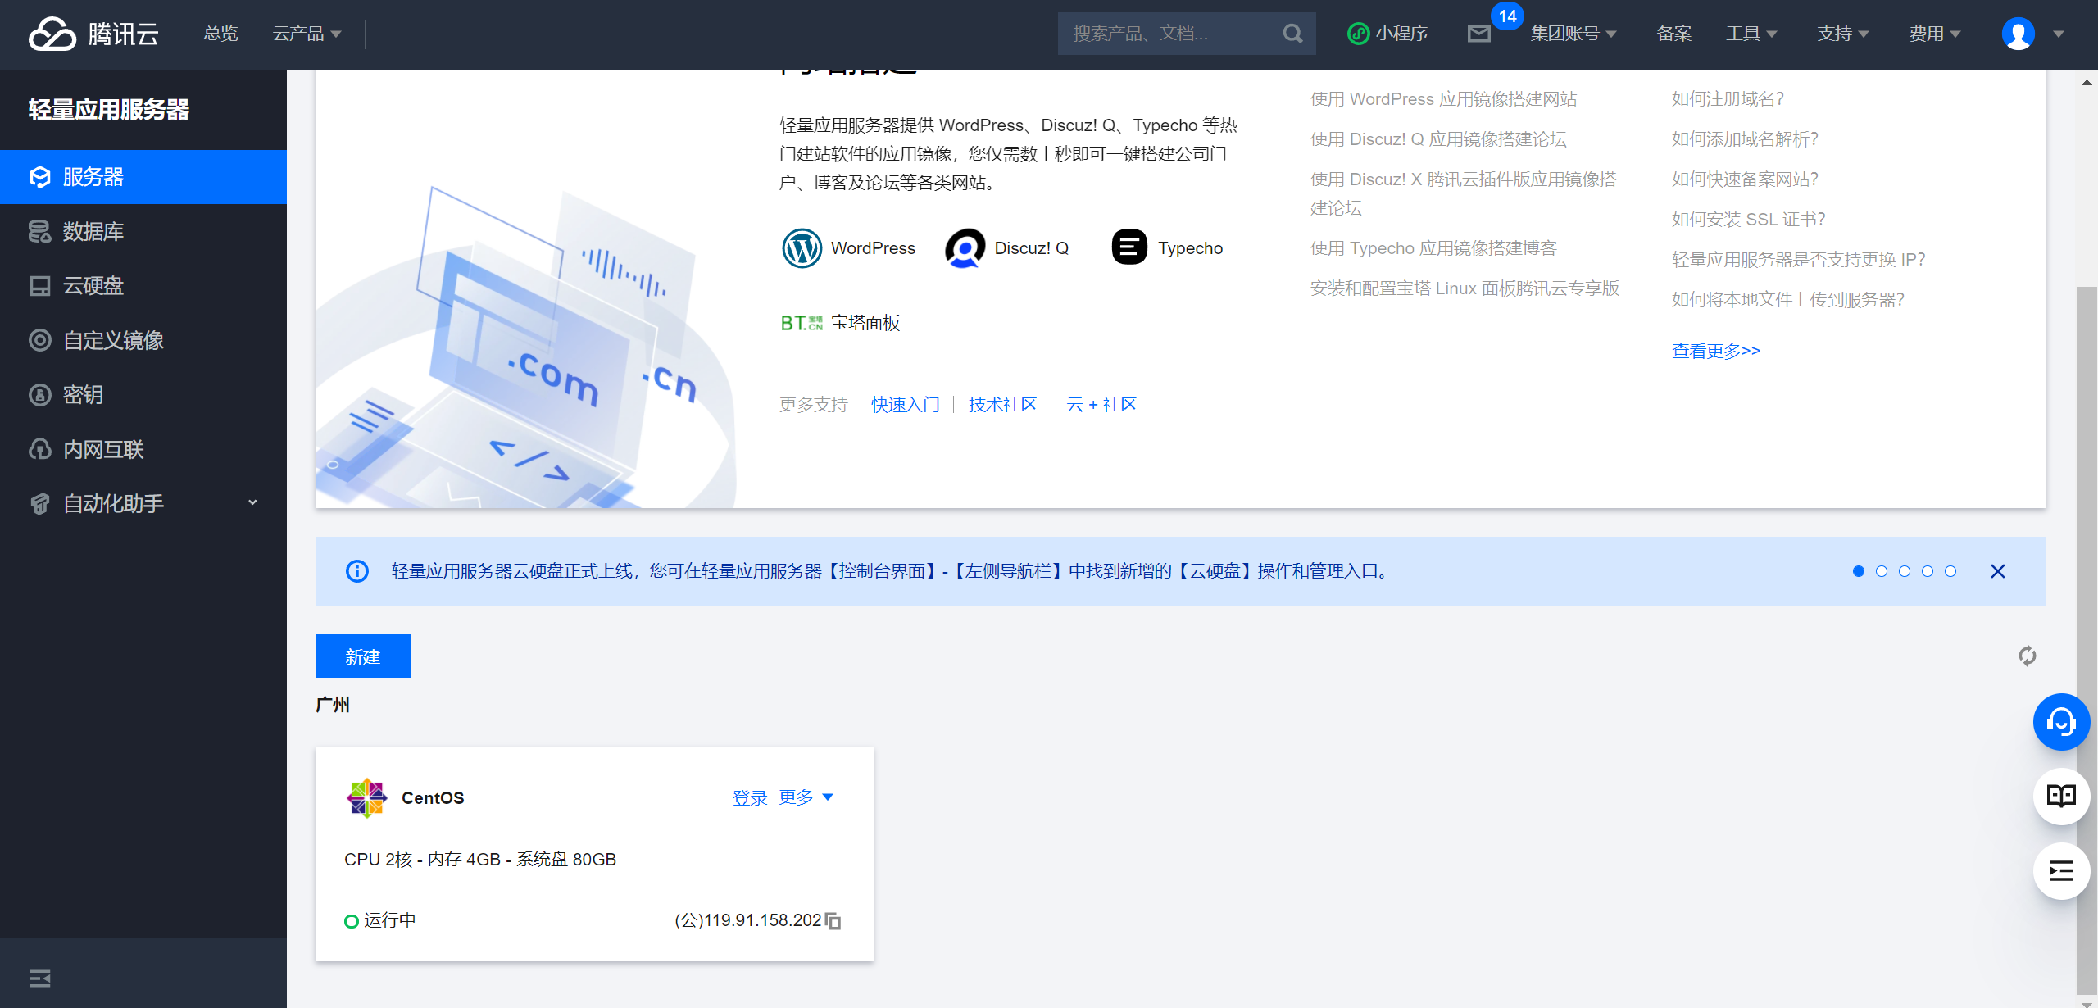2098x1008 pixels.
Task: Select second carousel dot in banner
Action: [x=1882, y=571]
